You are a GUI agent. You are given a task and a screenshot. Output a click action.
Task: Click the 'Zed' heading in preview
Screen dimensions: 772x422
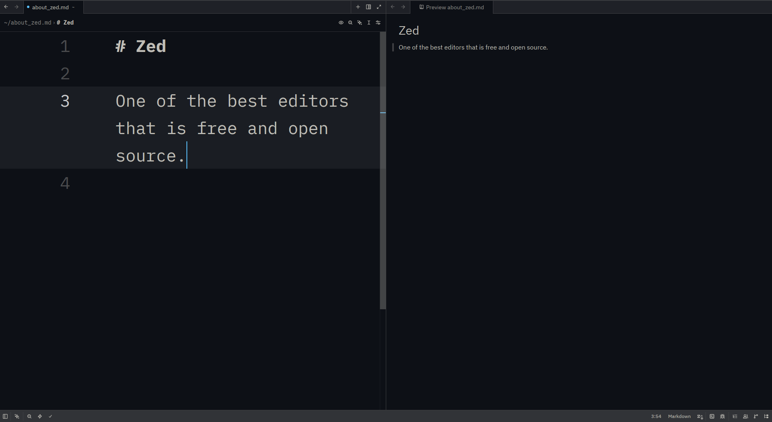click(x=409, y=31)
